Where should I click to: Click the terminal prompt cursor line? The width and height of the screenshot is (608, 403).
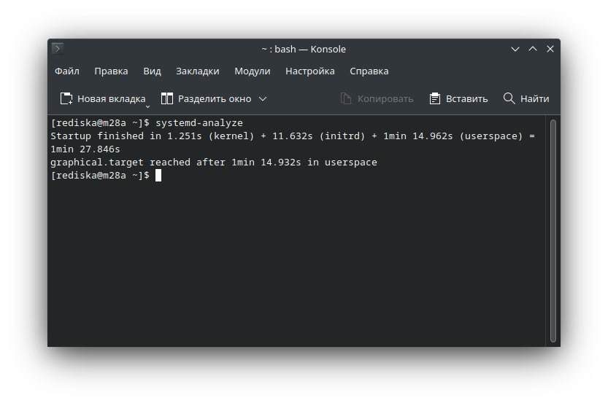[x=158, y=176]
